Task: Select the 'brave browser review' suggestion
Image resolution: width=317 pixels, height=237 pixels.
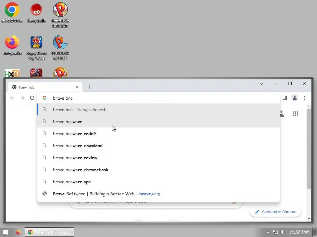Action: (158, 158)
